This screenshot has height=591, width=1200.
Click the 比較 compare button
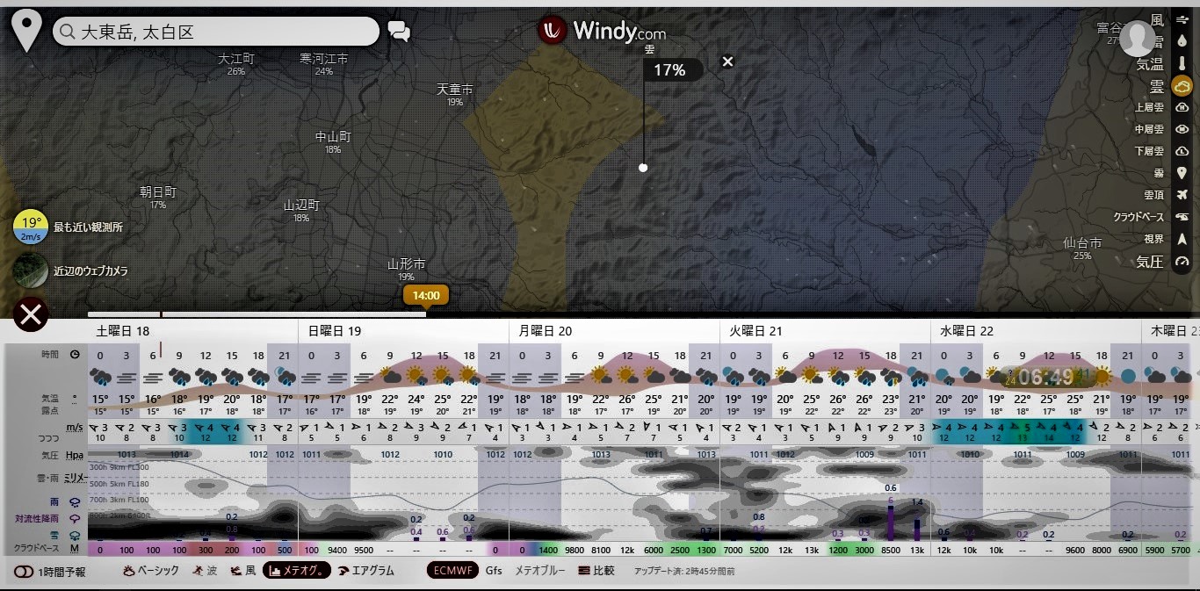[596, 570]
